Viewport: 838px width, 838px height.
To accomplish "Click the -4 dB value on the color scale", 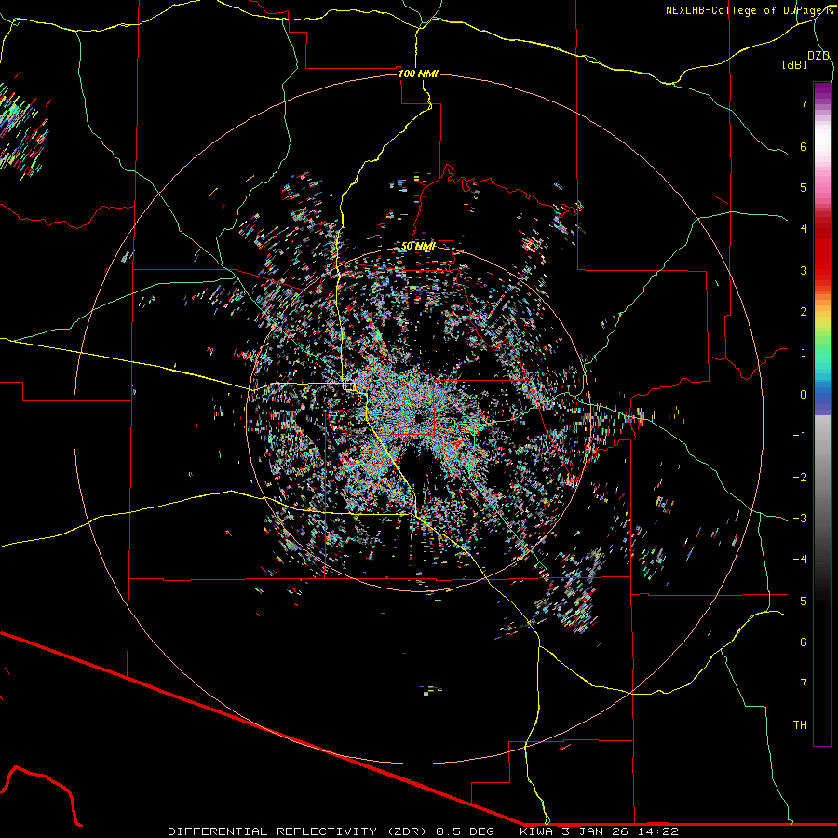I will pos(800,560).
